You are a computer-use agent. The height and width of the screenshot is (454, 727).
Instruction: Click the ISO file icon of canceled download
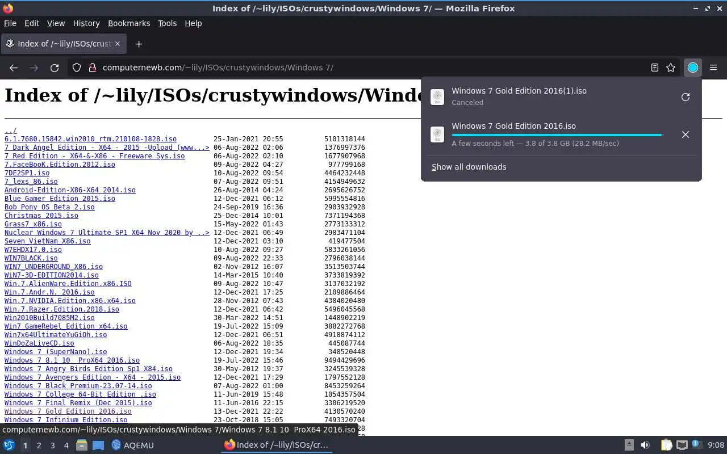coord(437,97)
